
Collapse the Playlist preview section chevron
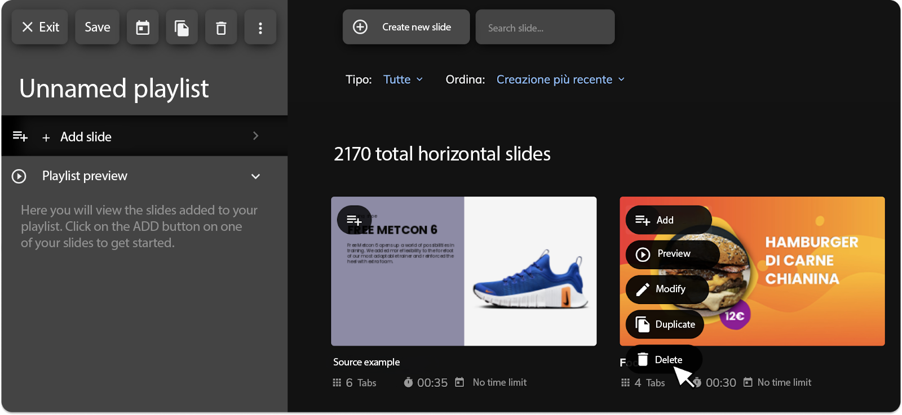[255, 176]
